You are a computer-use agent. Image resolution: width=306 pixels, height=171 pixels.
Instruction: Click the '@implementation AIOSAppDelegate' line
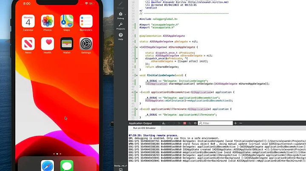tap(162, 36)
